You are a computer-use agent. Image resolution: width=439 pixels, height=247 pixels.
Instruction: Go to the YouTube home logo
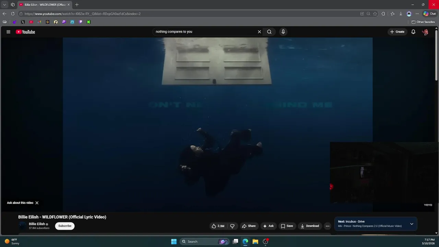[25, 32]
